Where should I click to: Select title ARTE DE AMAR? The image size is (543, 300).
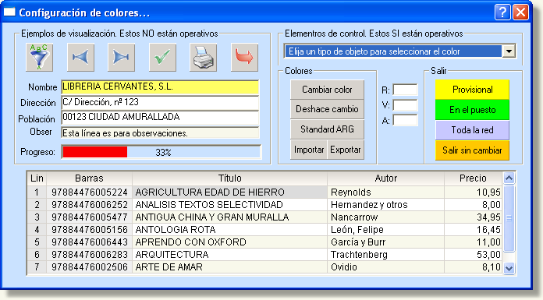[x=229, y=266]
